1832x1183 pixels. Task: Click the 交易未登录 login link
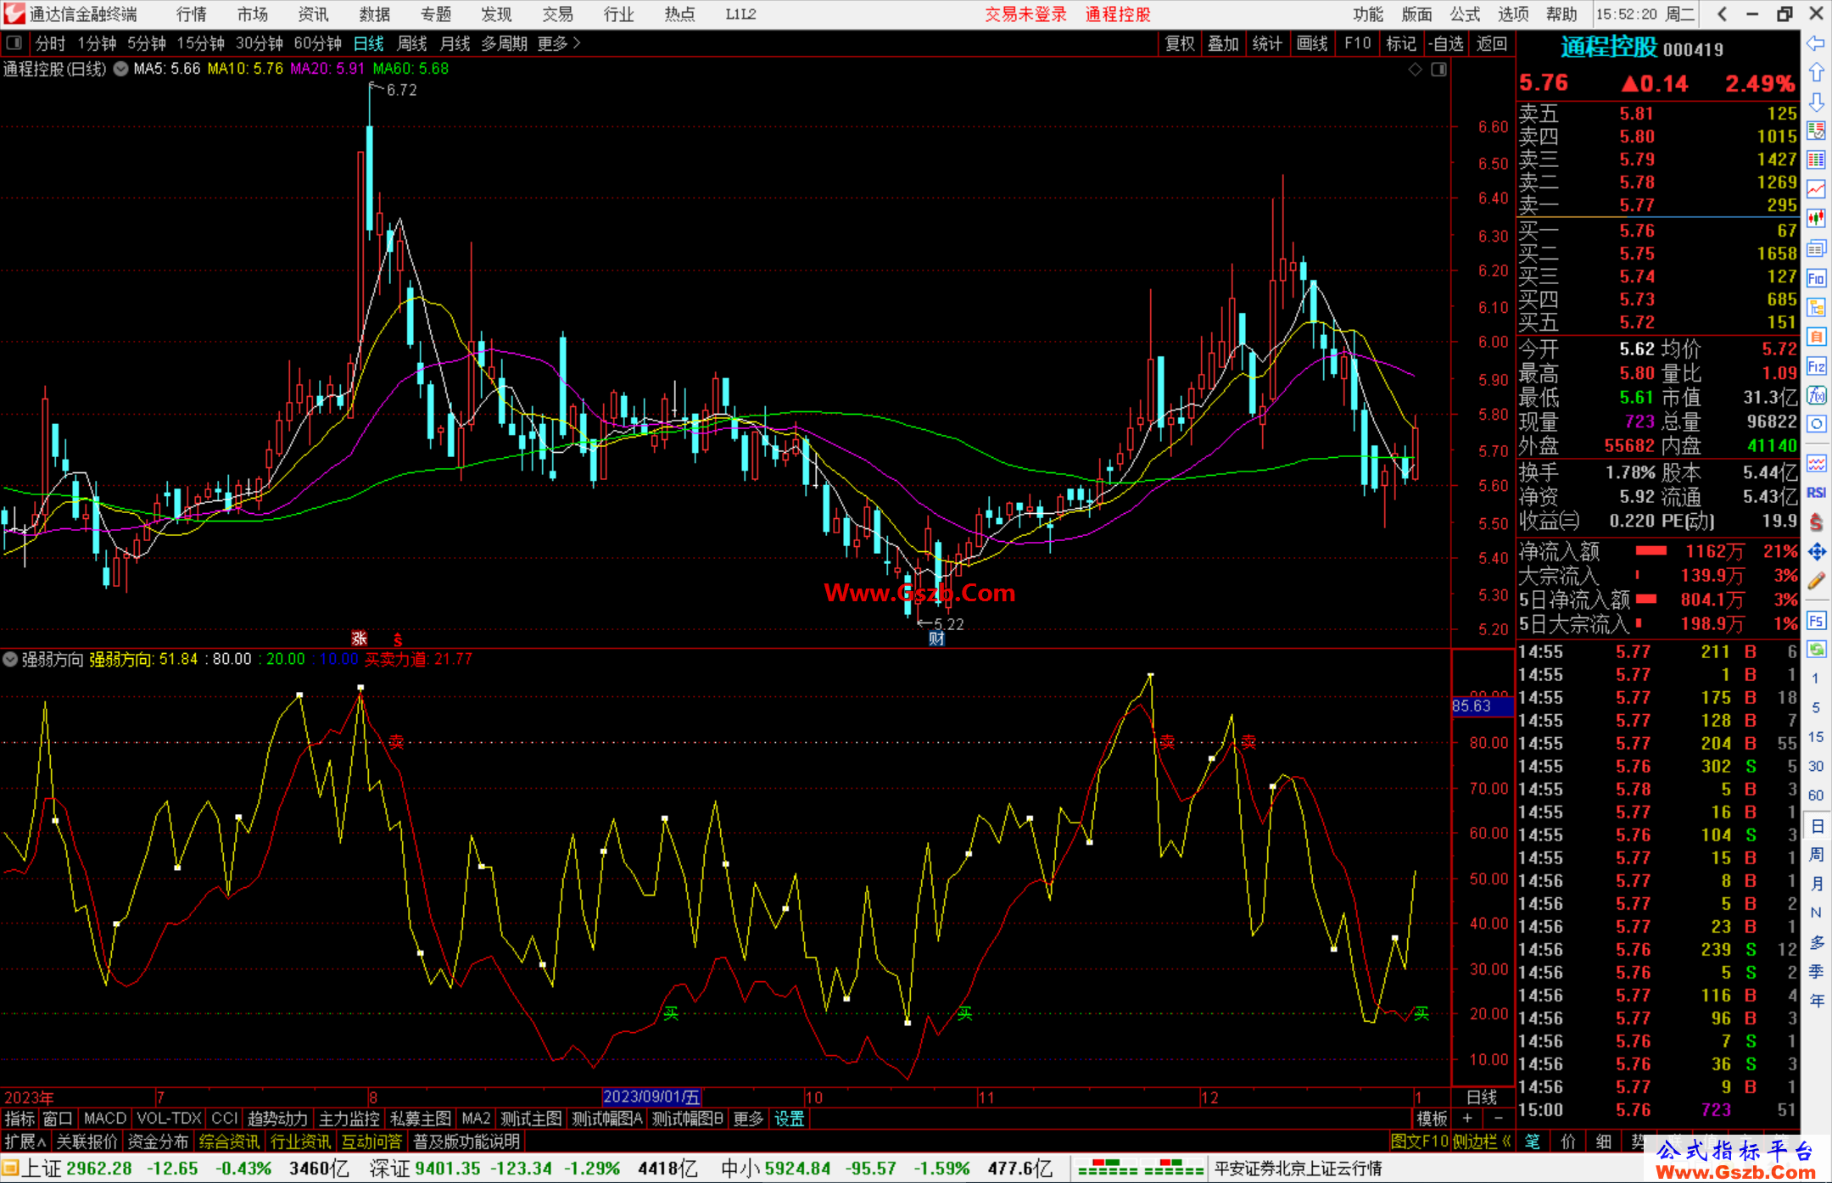[1025, 14]
